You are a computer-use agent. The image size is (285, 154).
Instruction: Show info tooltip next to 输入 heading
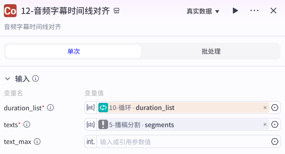pos(35,79)
